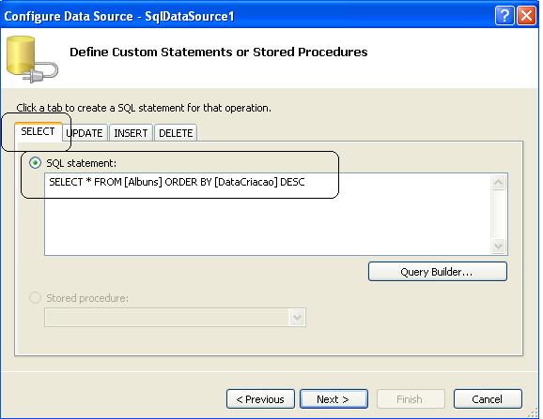Select the SQL statement radio button
The image size is (543, 419).
[x=35, y=163]
